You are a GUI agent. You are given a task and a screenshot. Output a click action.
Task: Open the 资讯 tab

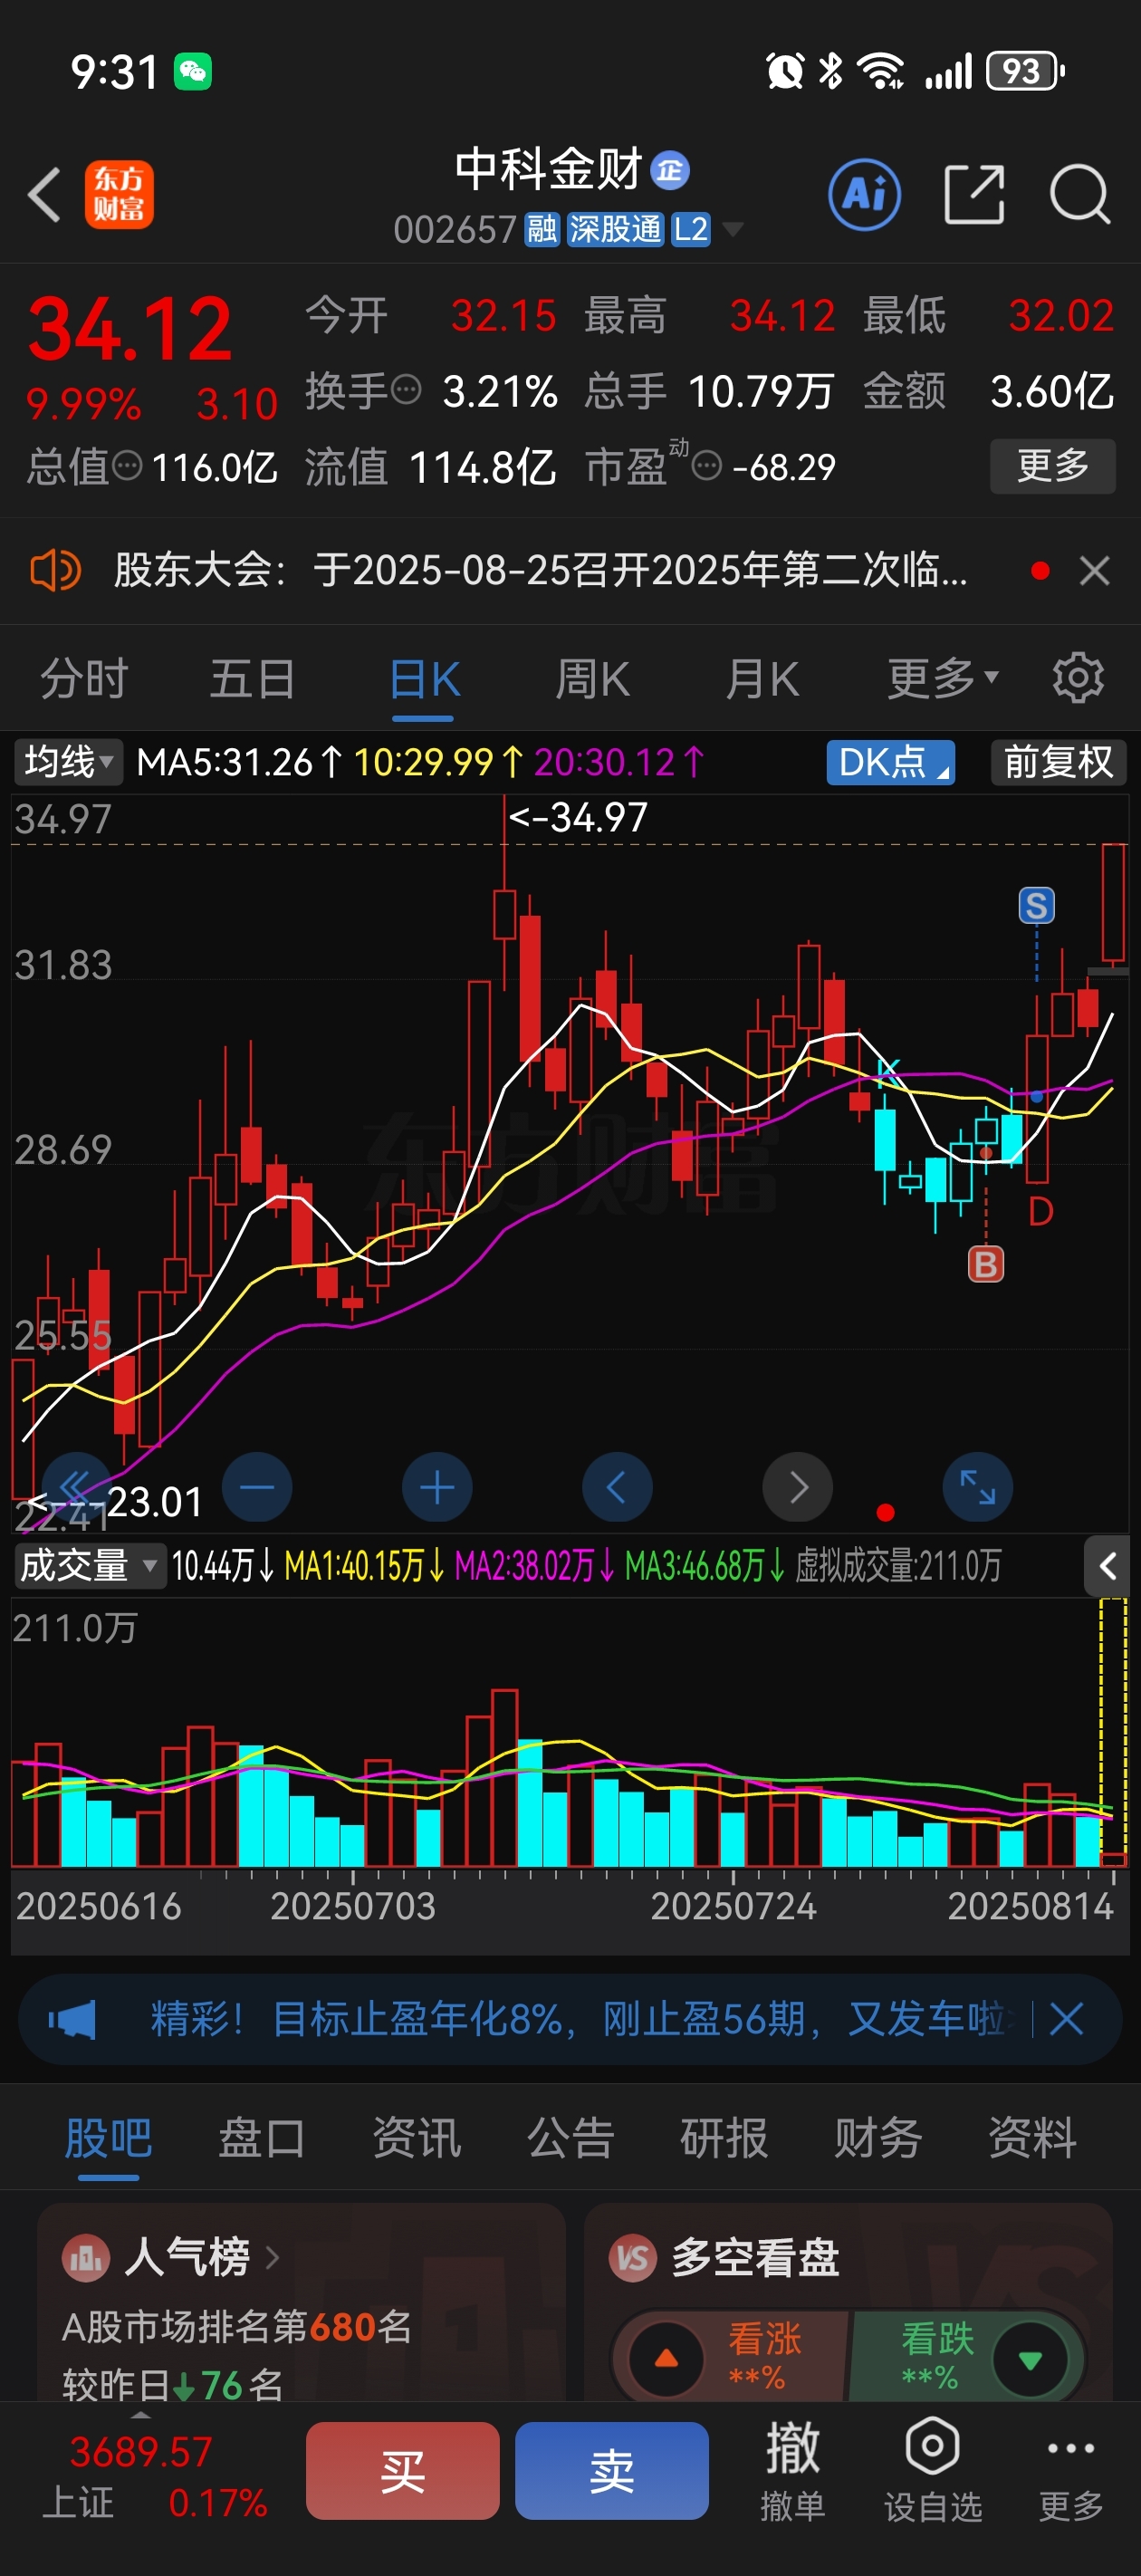pyautogui.click(x=416, y=2139)
